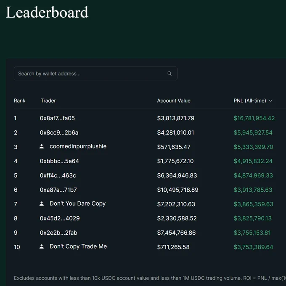
Task: Open trader 0xa87a...71b7
Action: pos(58,190)
